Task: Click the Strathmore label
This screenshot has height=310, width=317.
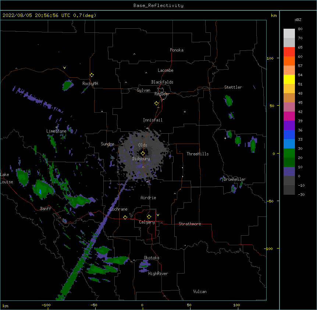Action: point(190,224)
